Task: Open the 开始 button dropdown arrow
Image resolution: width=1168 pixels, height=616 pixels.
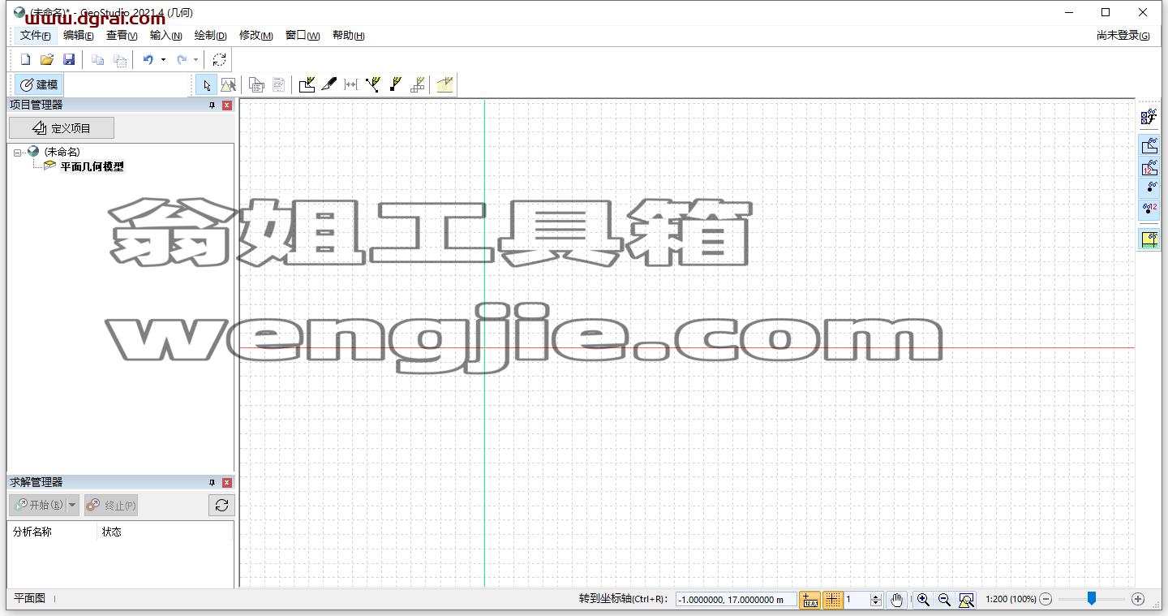Action: pyautogui.click(x=72, y=505)
